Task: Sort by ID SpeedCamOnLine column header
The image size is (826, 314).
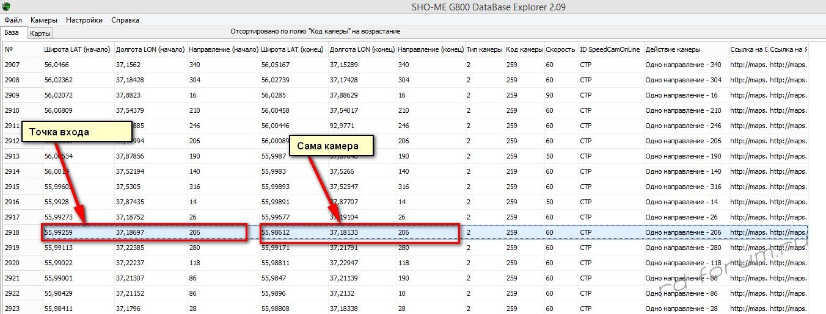Action: [x=611, y=49]
